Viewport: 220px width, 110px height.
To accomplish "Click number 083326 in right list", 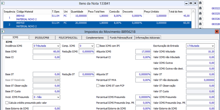I will [x=216, y=19].
